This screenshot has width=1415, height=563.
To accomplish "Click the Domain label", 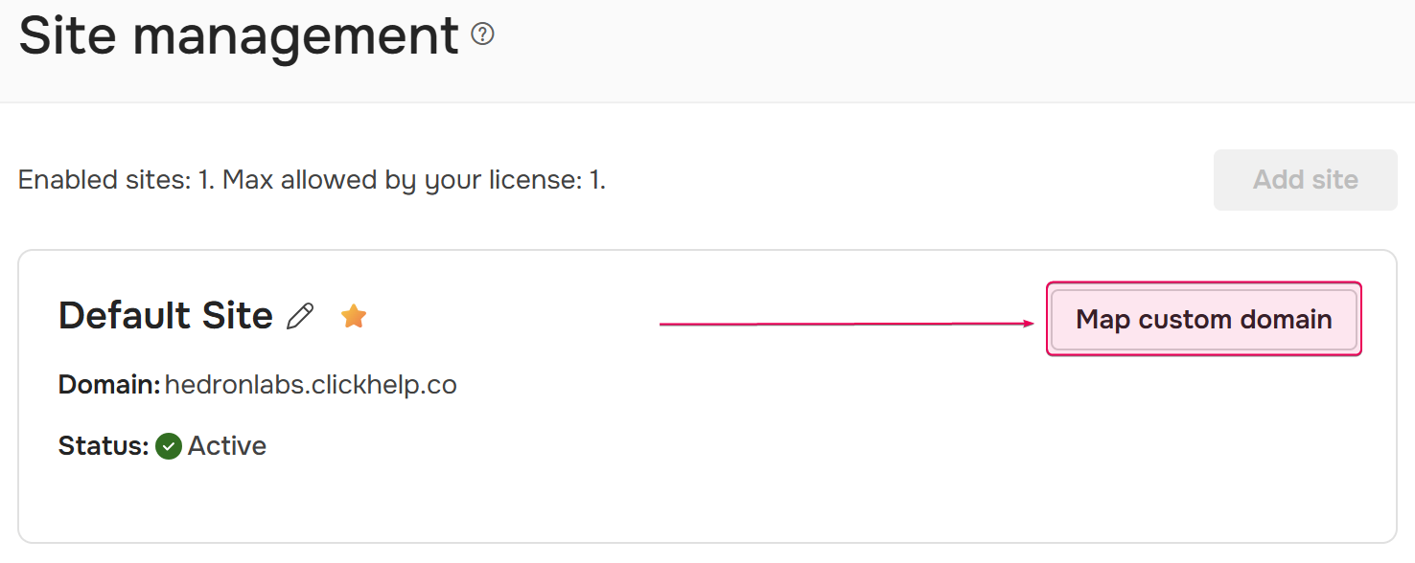I will coord(109,385).
